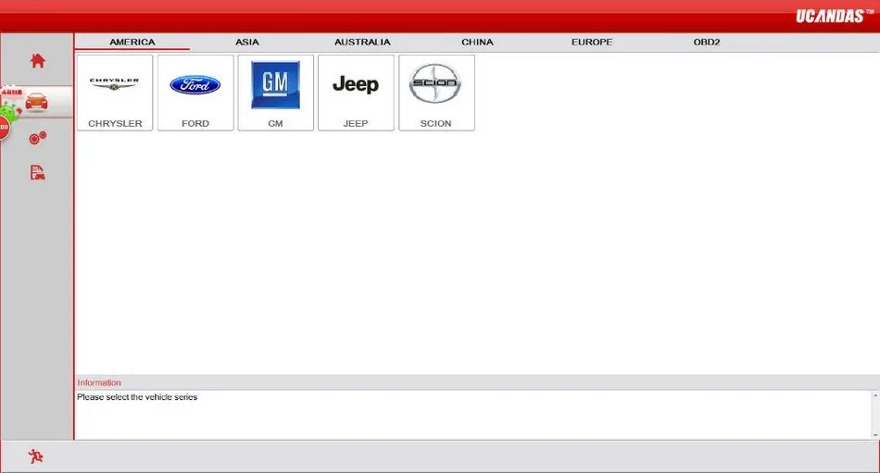The image size is (880, 473).
Task: Select the GM brand tile
Action: (x=275, y=93)
